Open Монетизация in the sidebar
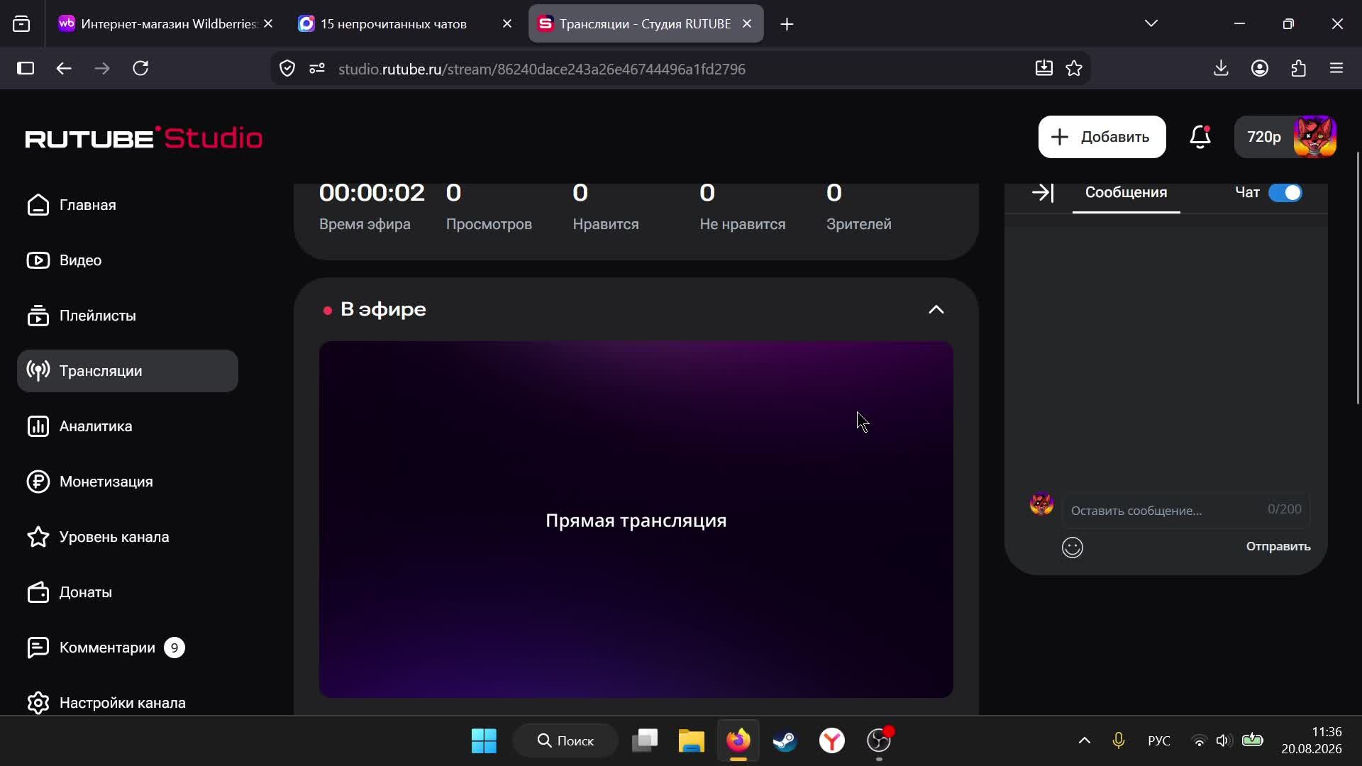This screenshot has width=1362, height=766. tap(128, 482)
